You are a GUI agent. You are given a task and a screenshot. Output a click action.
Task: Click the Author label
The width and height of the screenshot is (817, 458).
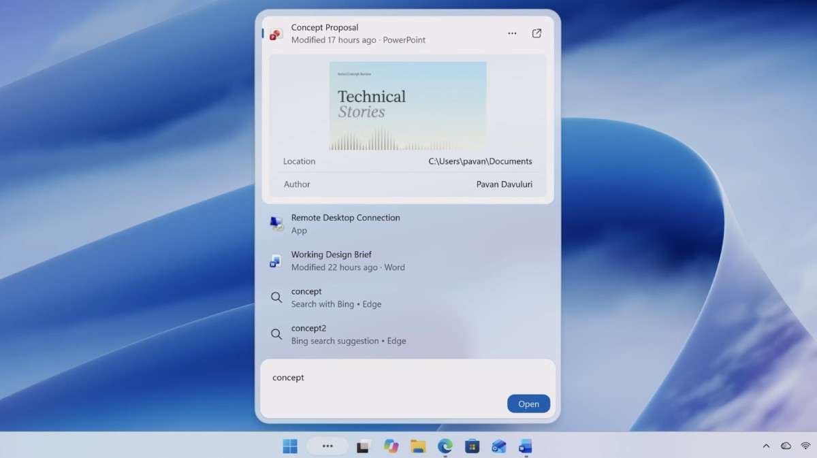click(x=297, y=184)
